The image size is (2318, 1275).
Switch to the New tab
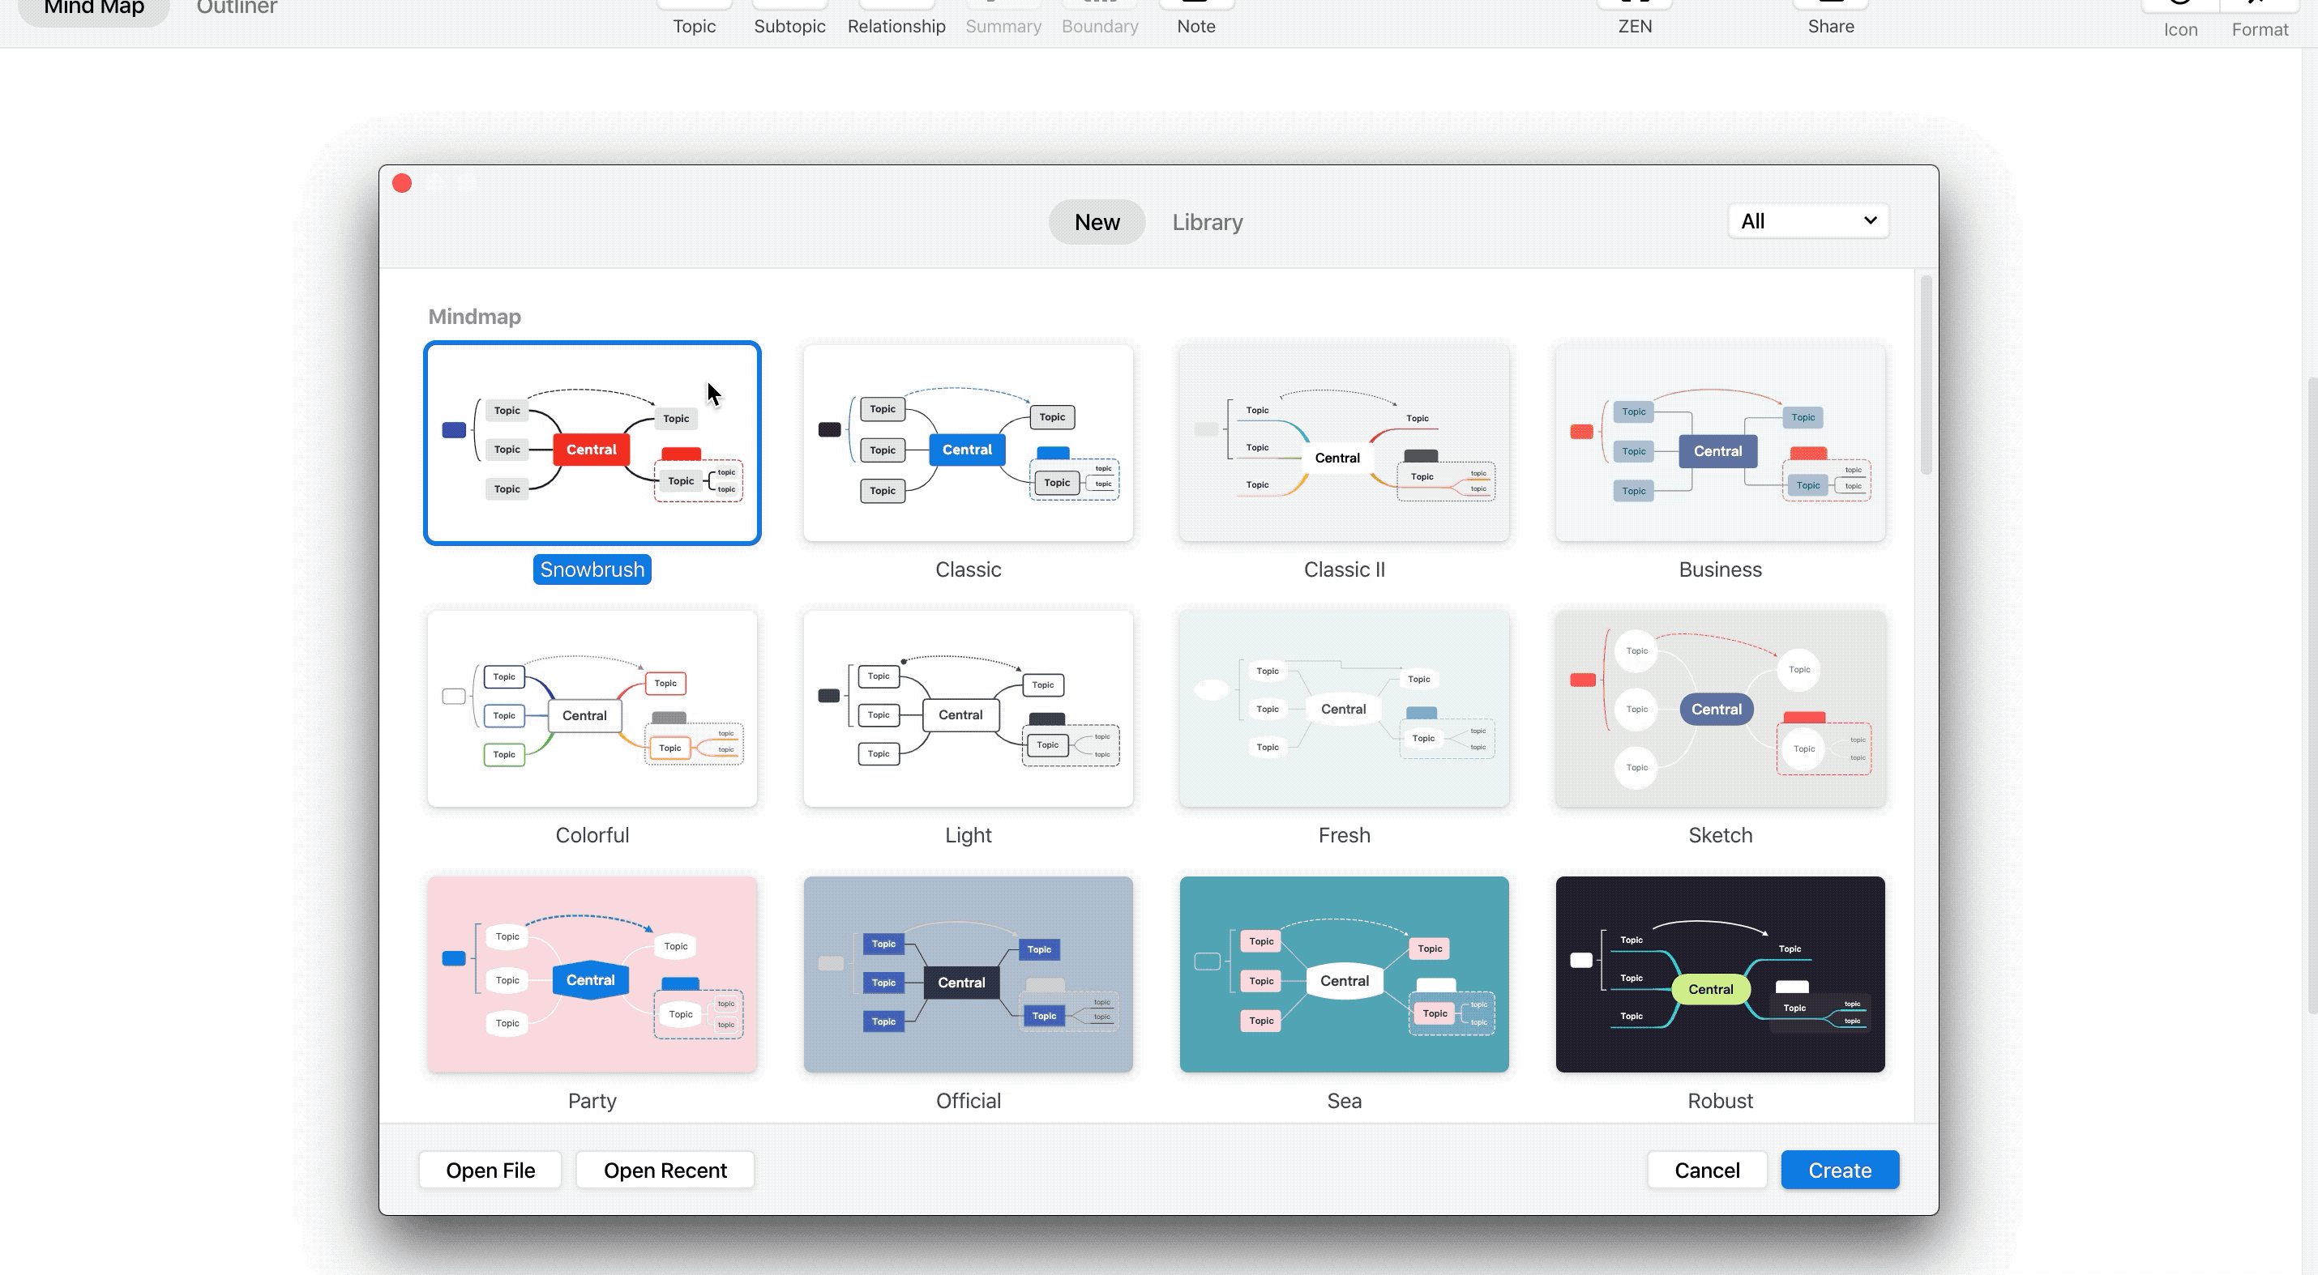click(1096, 222)
